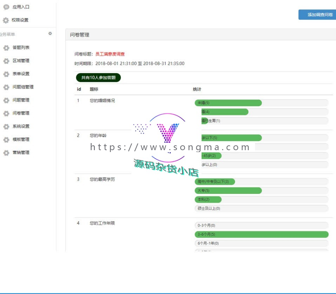Image resolution: width=336 pixels, height=294 pixels.
Task: Select the 答题列表 sidebar icon
Action: pyautogui.click(x=6, y=47)
